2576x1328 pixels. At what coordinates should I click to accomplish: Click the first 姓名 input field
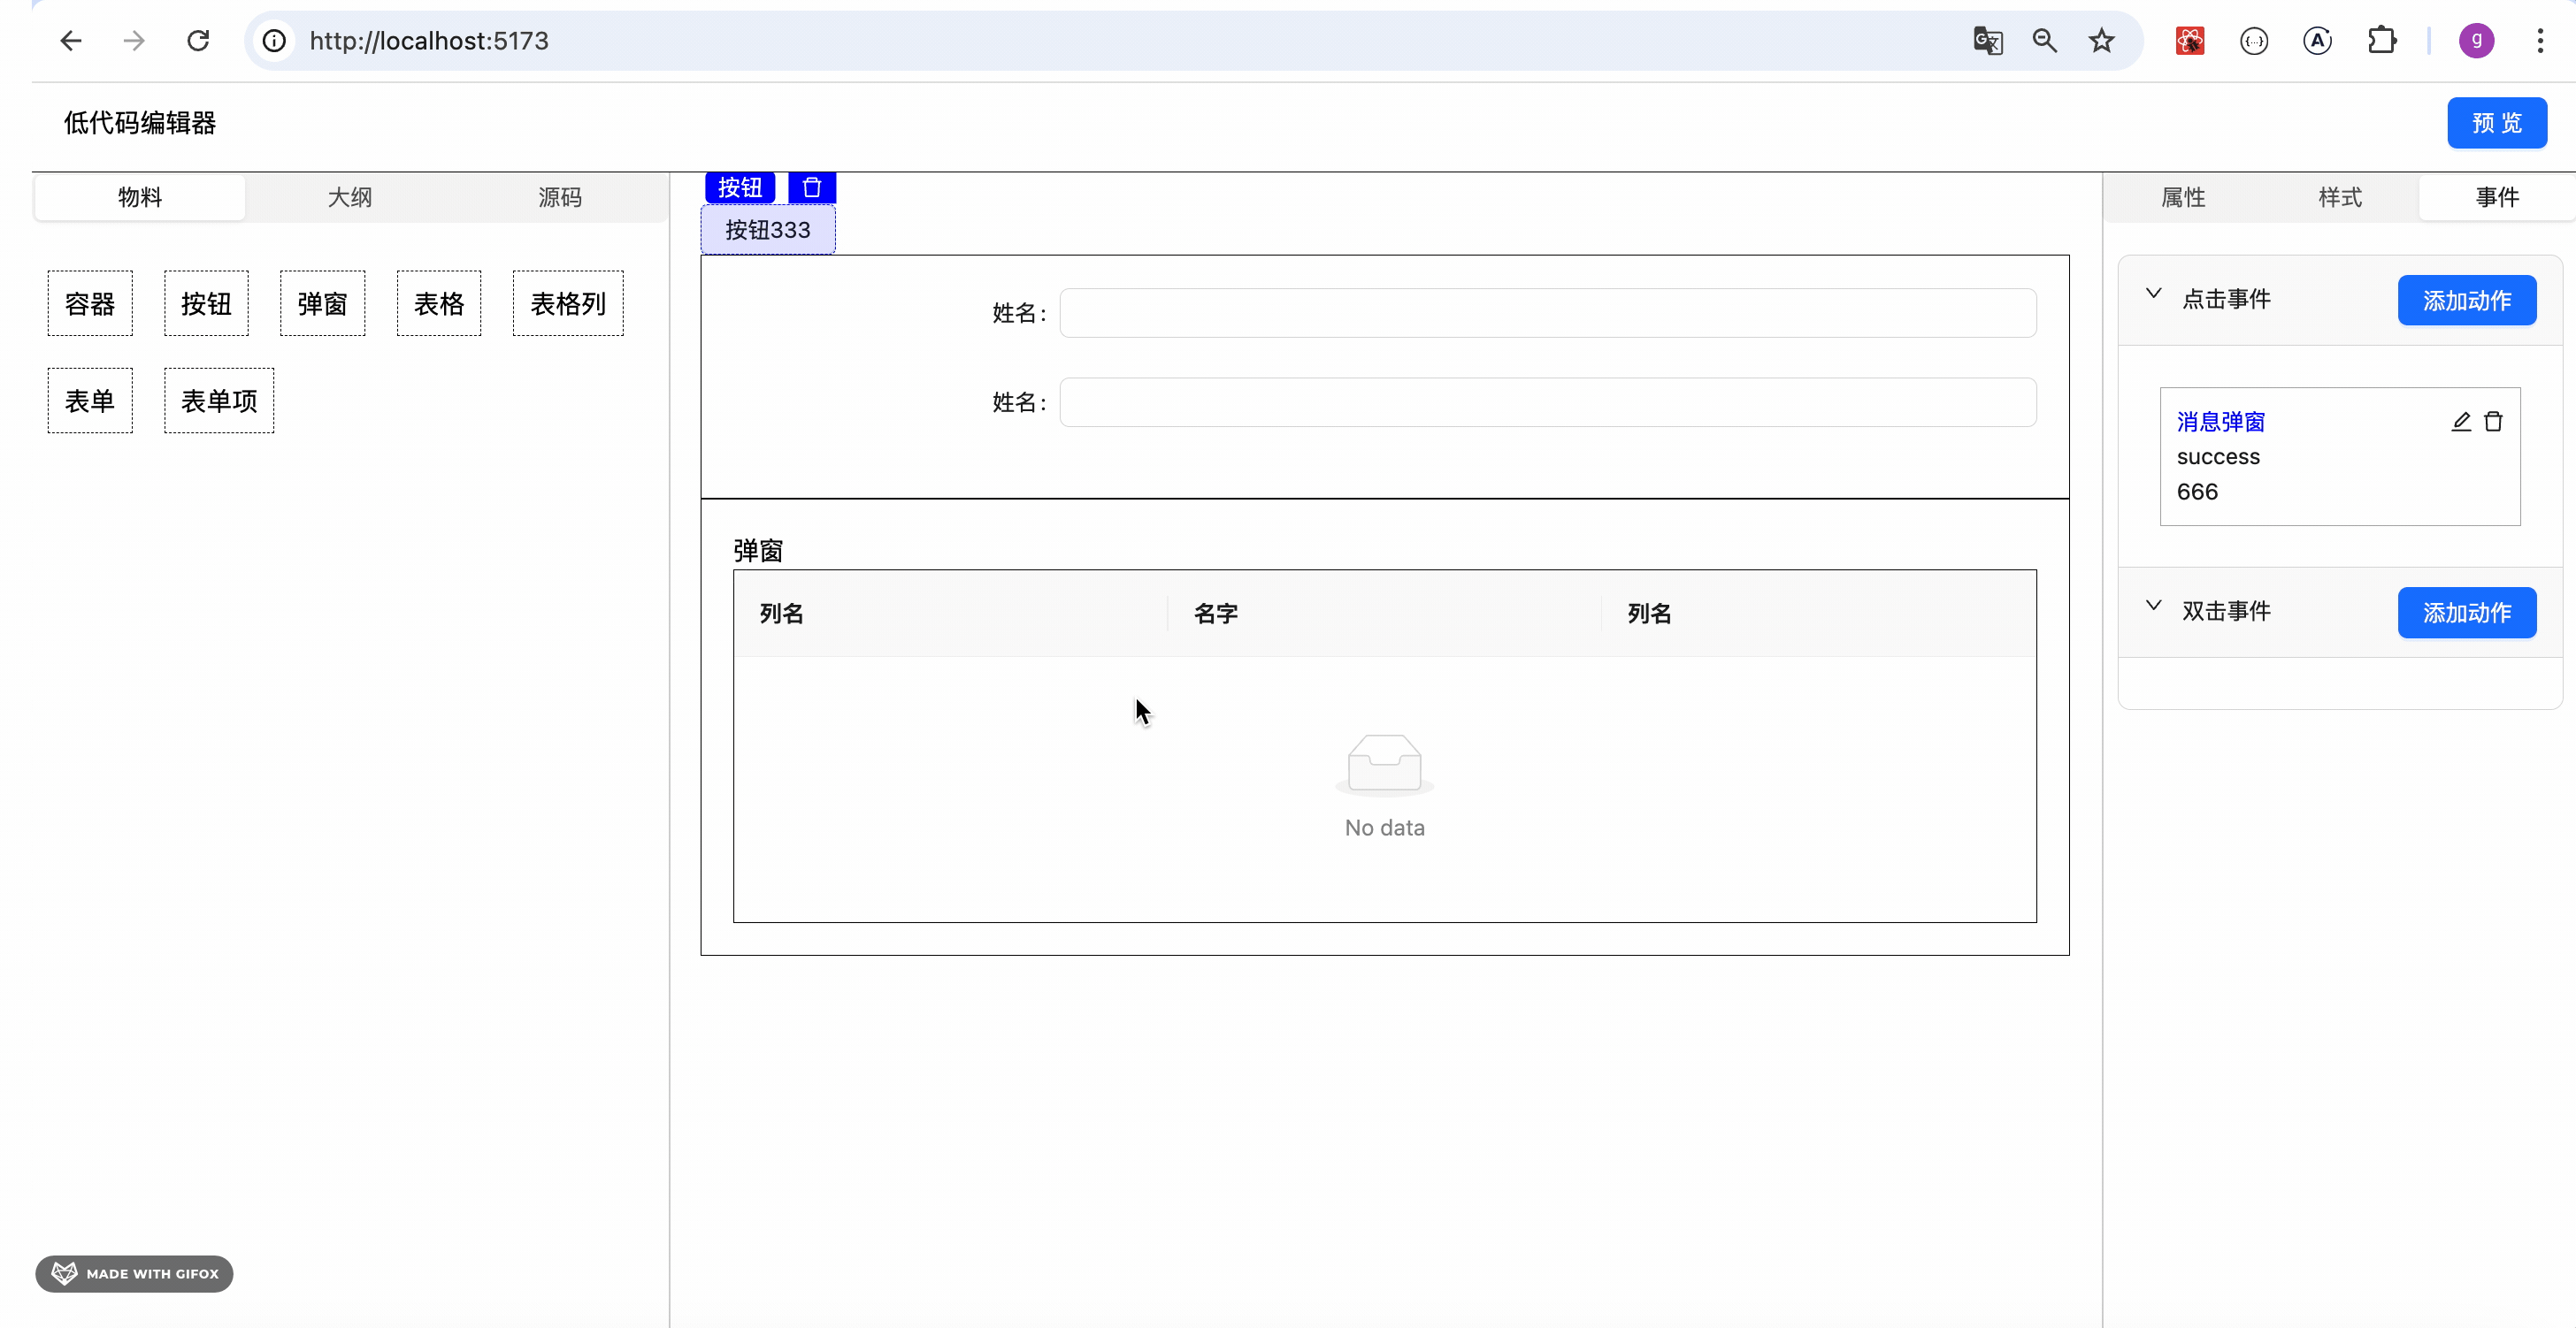click(1547, 313)
